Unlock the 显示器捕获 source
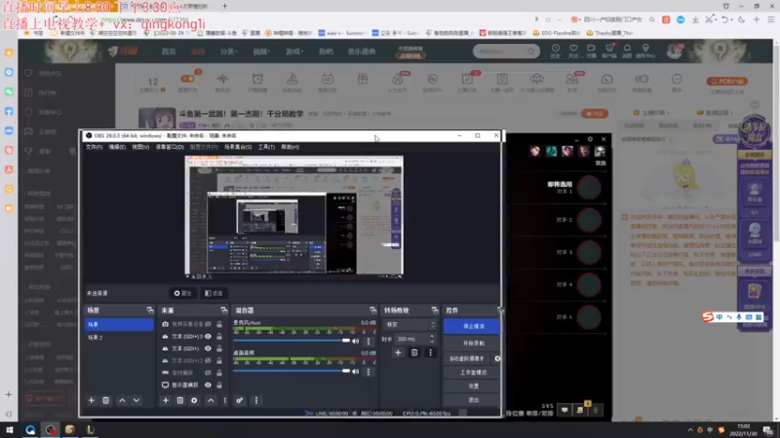 (x=218, y=384)
